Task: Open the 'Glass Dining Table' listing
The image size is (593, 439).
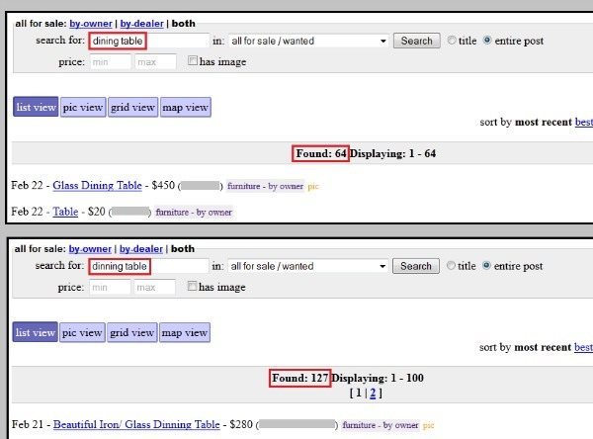Action: (99, 185)
